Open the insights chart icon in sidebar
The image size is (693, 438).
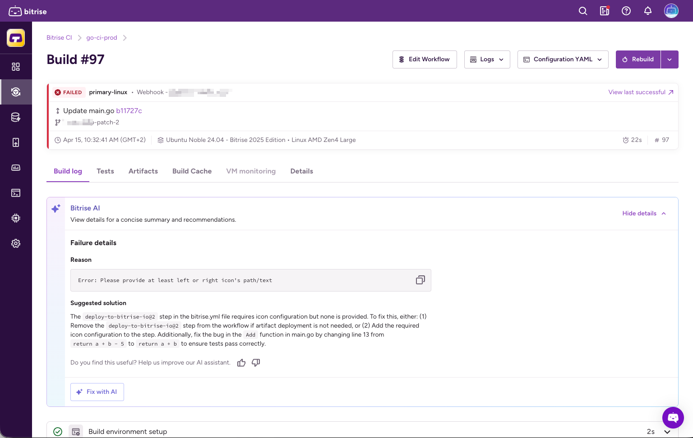[x=16, y=168]
